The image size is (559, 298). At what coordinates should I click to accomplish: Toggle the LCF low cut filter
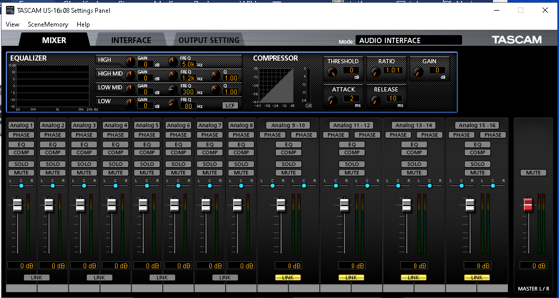(x=230, y=105)
